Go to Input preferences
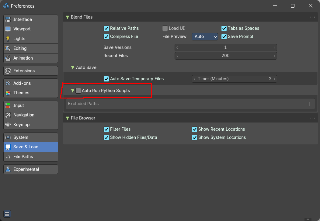Screen dimensions: 320x221 click(31, 105)
